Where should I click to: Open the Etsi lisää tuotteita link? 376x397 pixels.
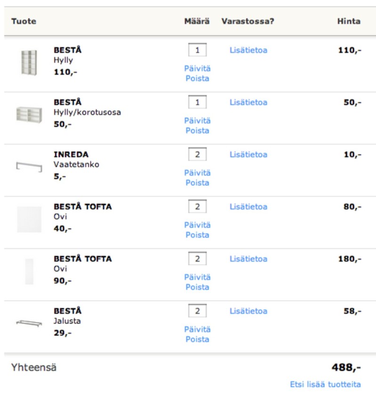tap(325, 384)
